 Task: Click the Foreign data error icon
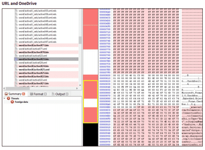(x=12, y=102)
